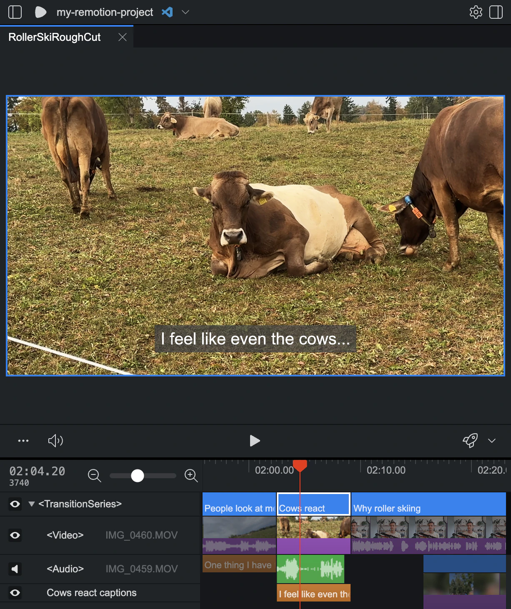This screenshot has height=609, width=511.
Task: Select the TransitionSeries row label
Action: point(80,504)
